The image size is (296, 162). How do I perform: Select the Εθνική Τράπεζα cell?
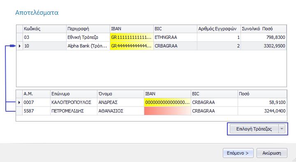(88, 37)
